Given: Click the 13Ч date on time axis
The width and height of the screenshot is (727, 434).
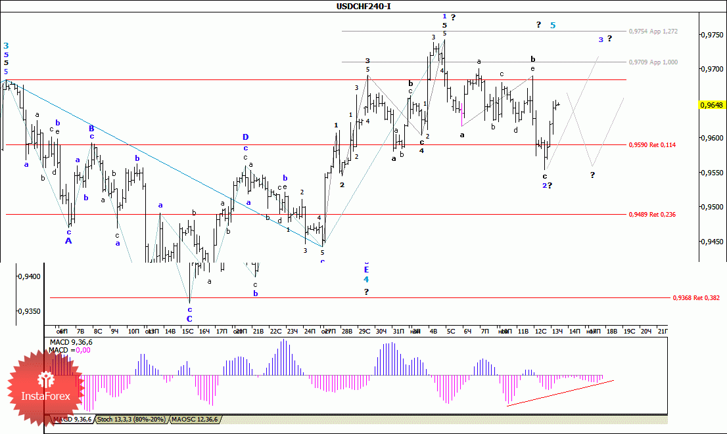Looking at the screenshot, I should tap(557, 331).
